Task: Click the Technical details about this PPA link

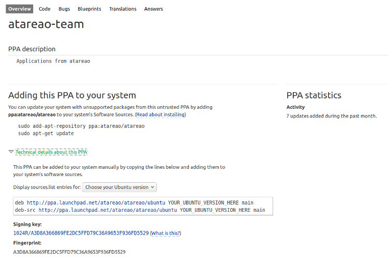Action: 51,152
